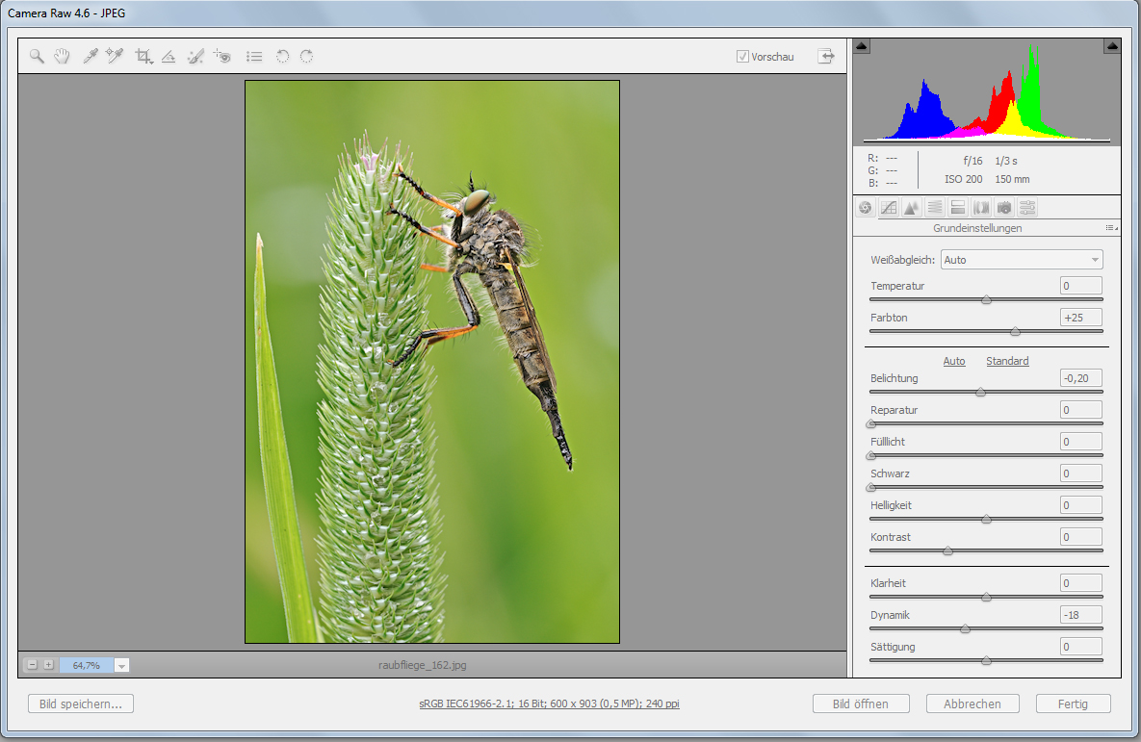This screenshot has height=742, width=1141.
Task: Switch to the Basic aperture tab
Action: tap(866, 208)
